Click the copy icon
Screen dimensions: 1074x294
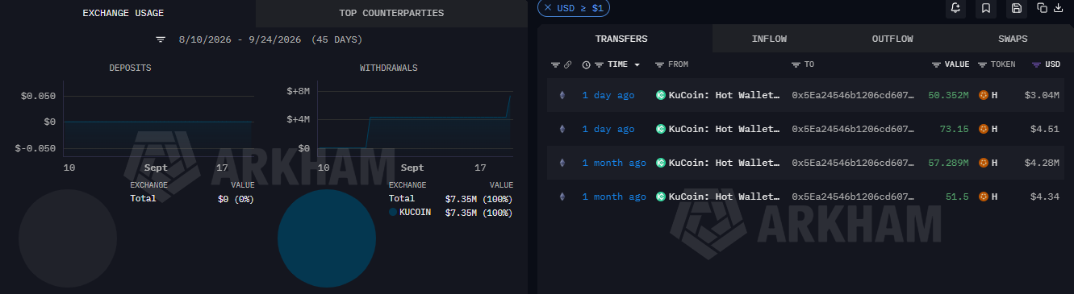pyautogui.click(x=1042, y=8)
